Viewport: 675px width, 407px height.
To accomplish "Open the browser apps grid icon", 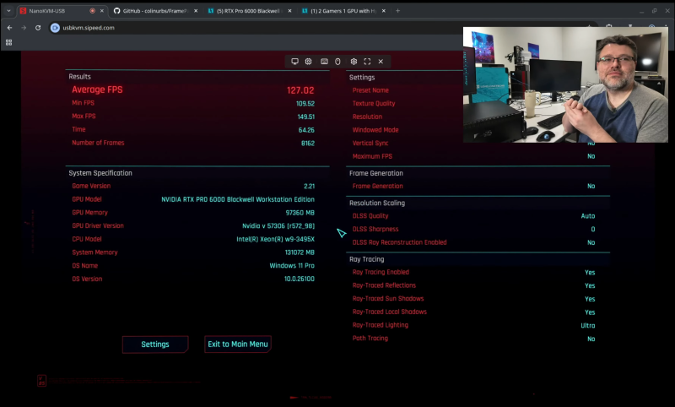I will [9, 42].
